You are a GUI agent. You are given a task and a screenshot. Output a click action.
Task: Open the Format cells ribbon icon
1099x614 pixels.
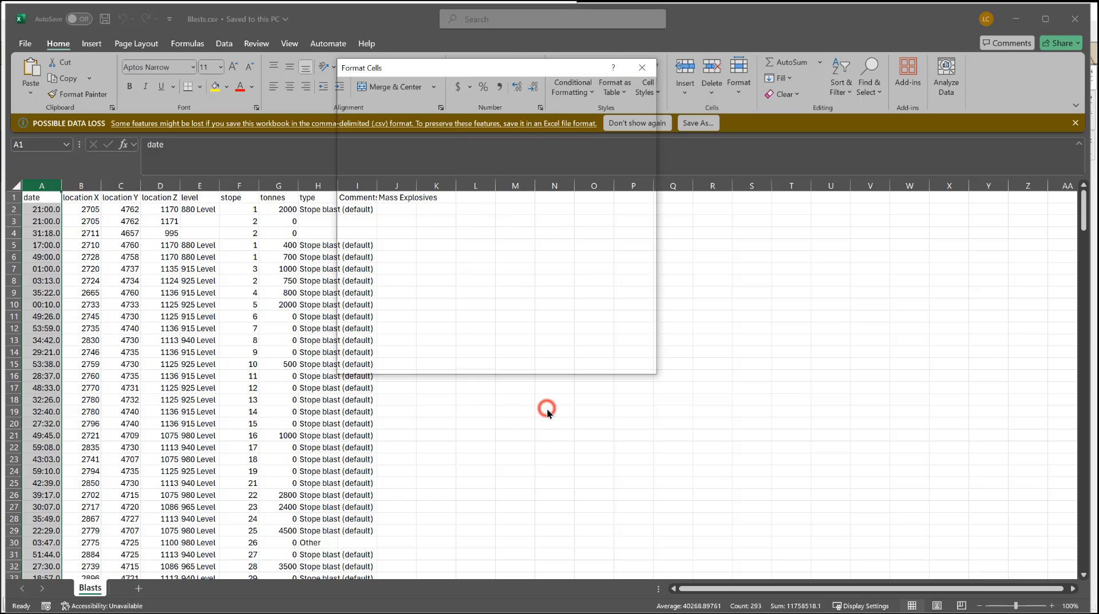738,66
